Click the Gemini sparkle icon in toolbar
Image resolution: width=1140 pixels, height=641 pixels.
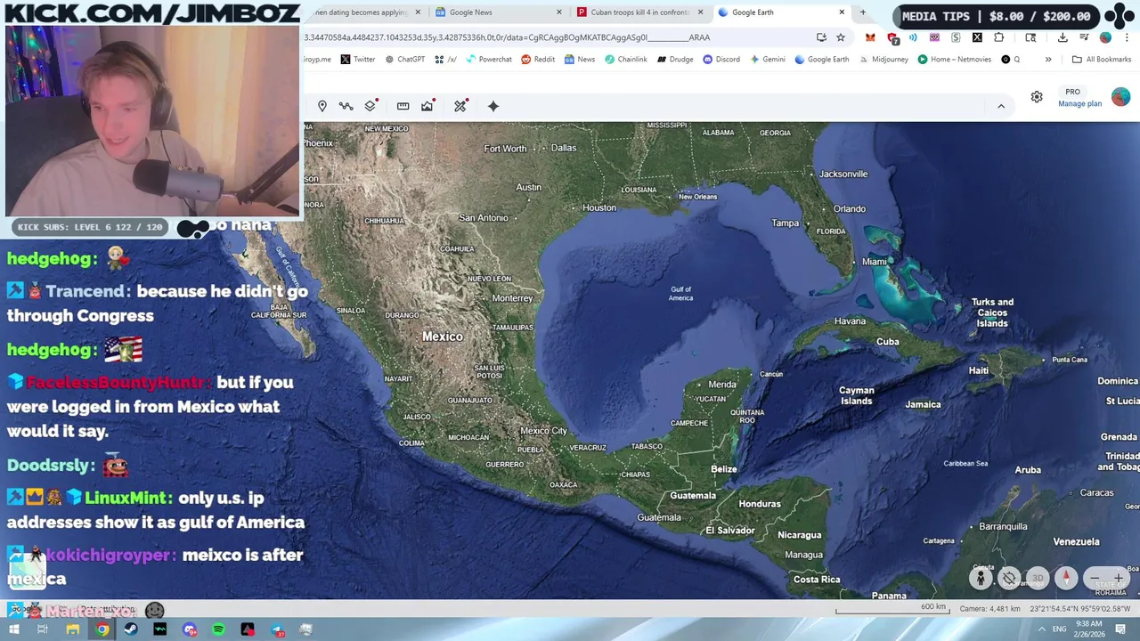tap(493, 106)
